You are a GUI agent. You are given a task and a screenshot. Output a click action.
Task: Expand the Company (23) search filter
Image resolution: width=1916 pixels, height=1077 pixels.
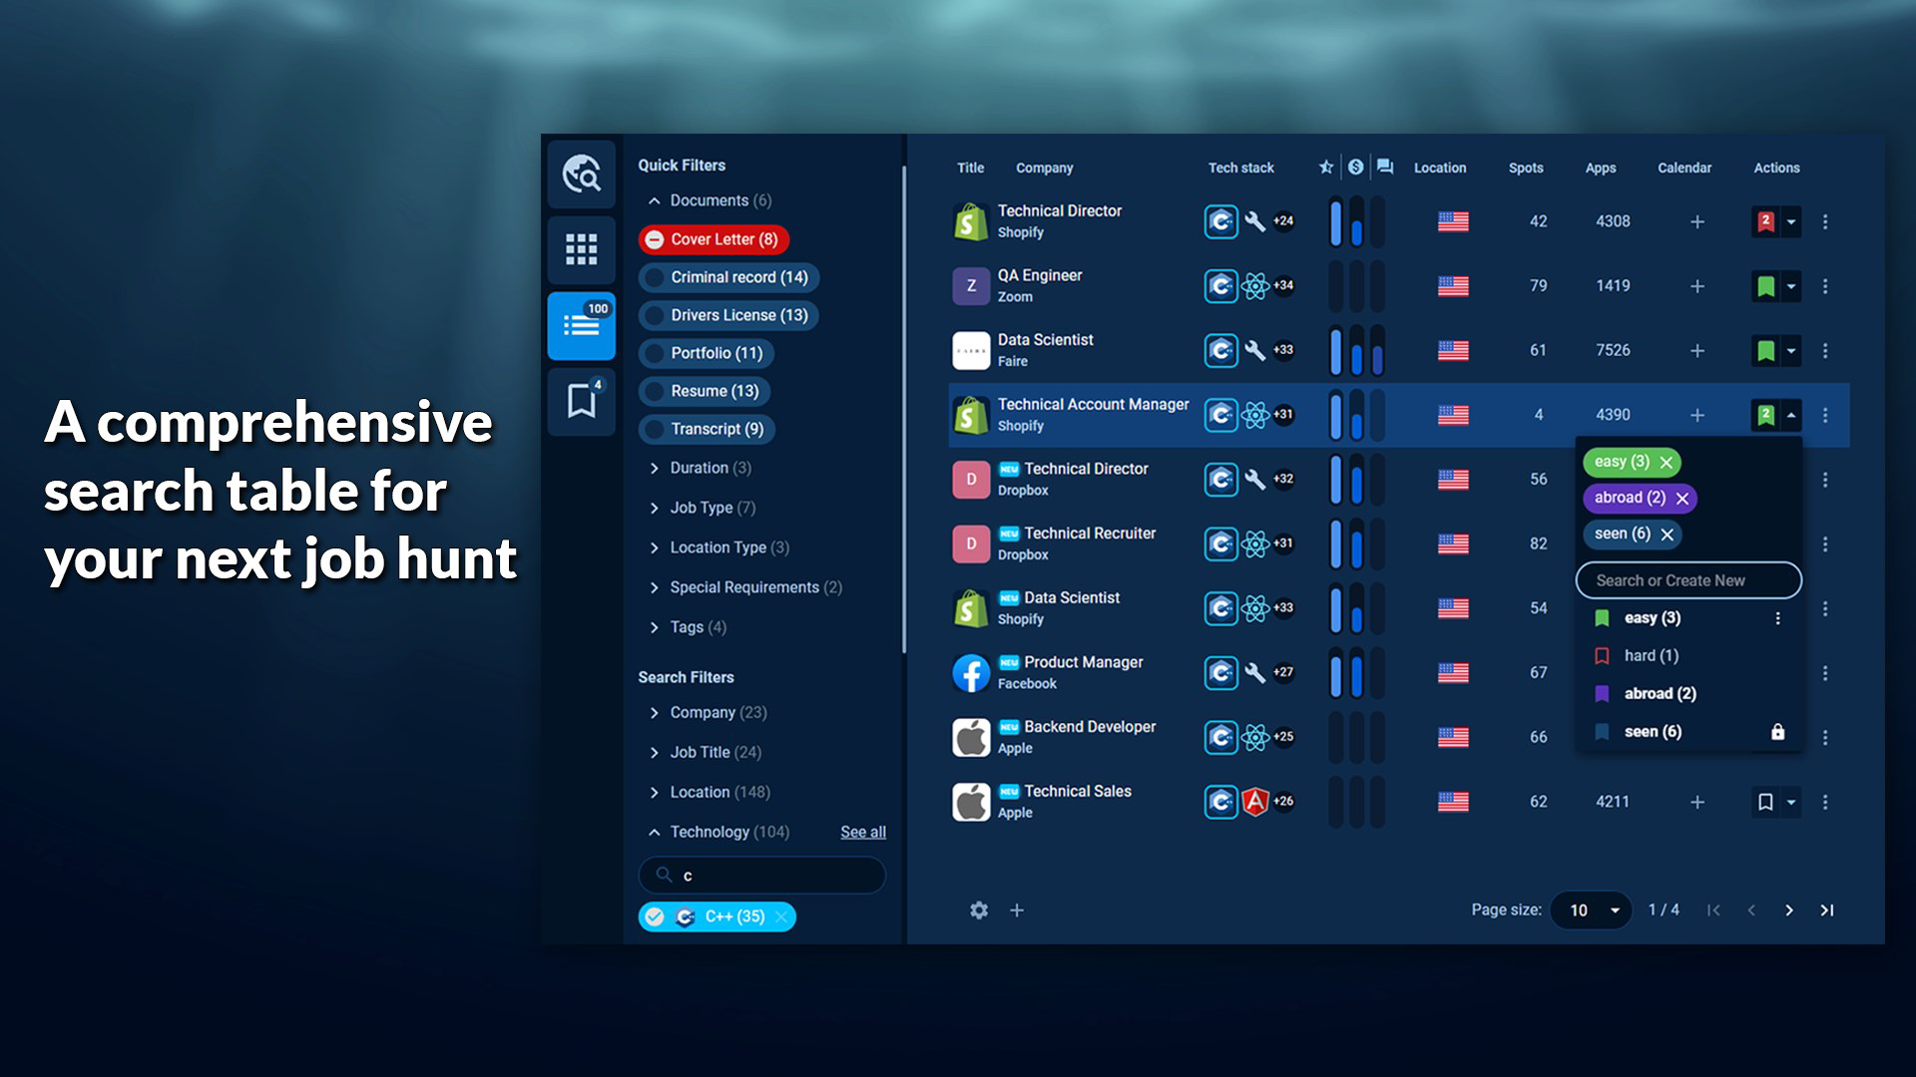[x=708, y=712]
